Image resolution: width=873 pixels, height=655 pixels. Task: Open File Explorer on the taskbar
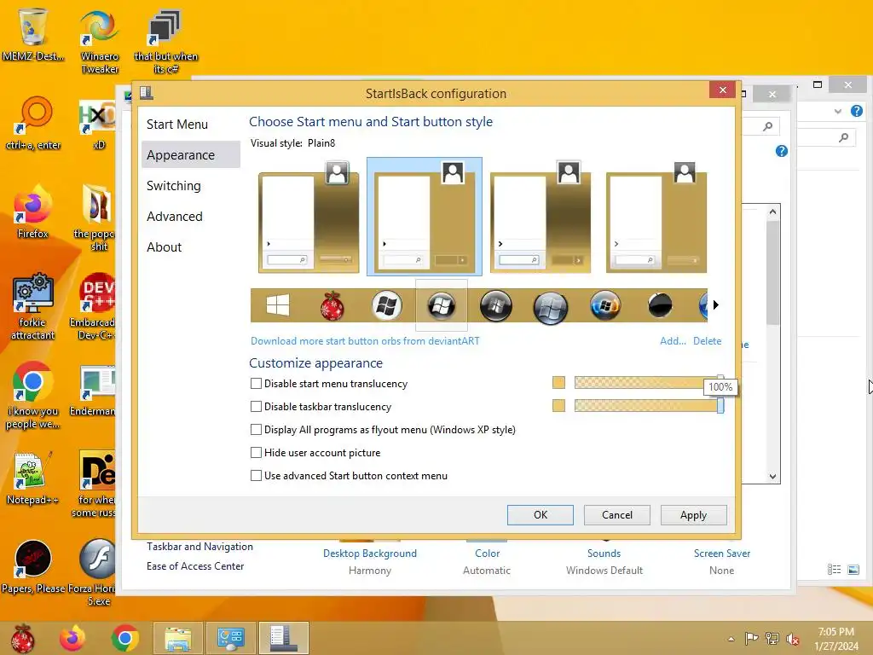click(x=178, y=638)
